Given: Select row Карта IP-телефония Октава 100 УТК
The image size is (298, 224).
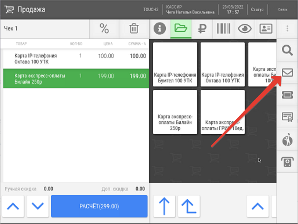Looking at the screenshot, I should [76, 59].
